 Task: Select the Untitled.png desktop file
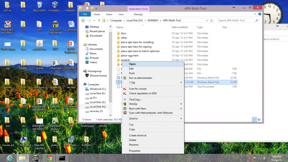pos(8,46)
